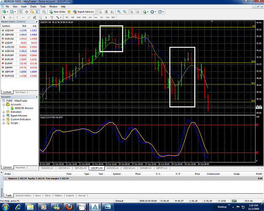Open the Windows Start menu

click(x=5, y=207)
